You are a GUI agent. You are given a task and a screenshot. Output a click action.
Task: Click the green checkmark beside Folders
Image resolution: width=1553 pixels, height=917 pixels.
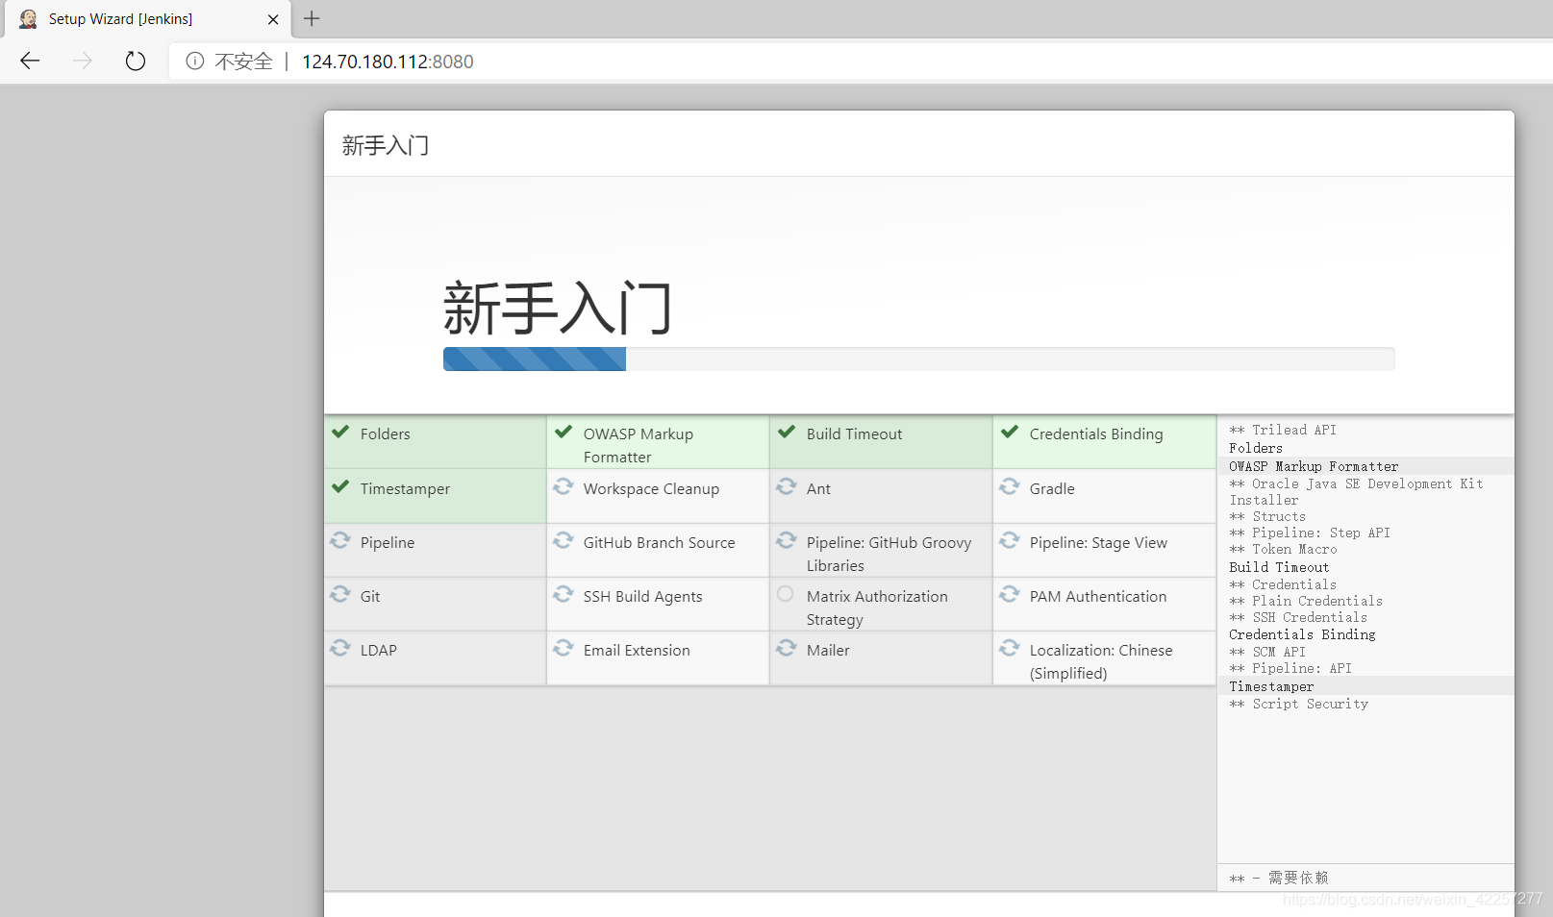coord(340,432)
